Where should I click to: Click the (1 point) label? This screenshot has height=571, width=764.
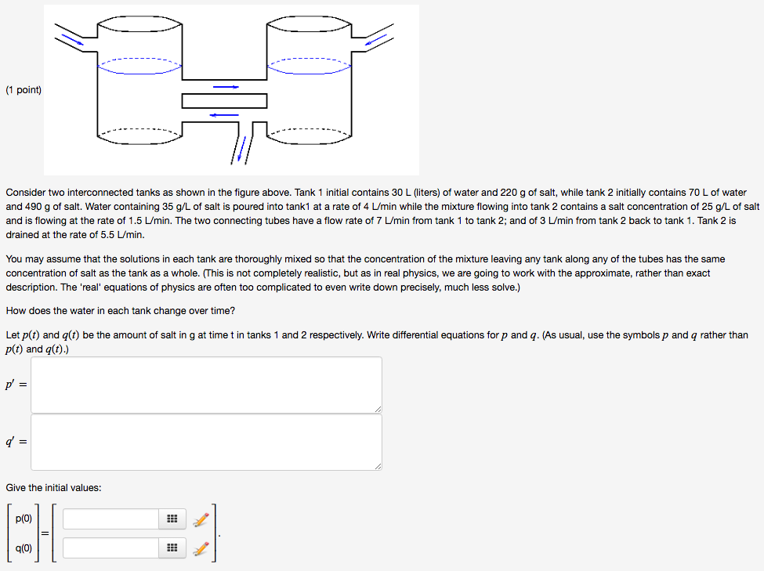[x=24, y=89]
